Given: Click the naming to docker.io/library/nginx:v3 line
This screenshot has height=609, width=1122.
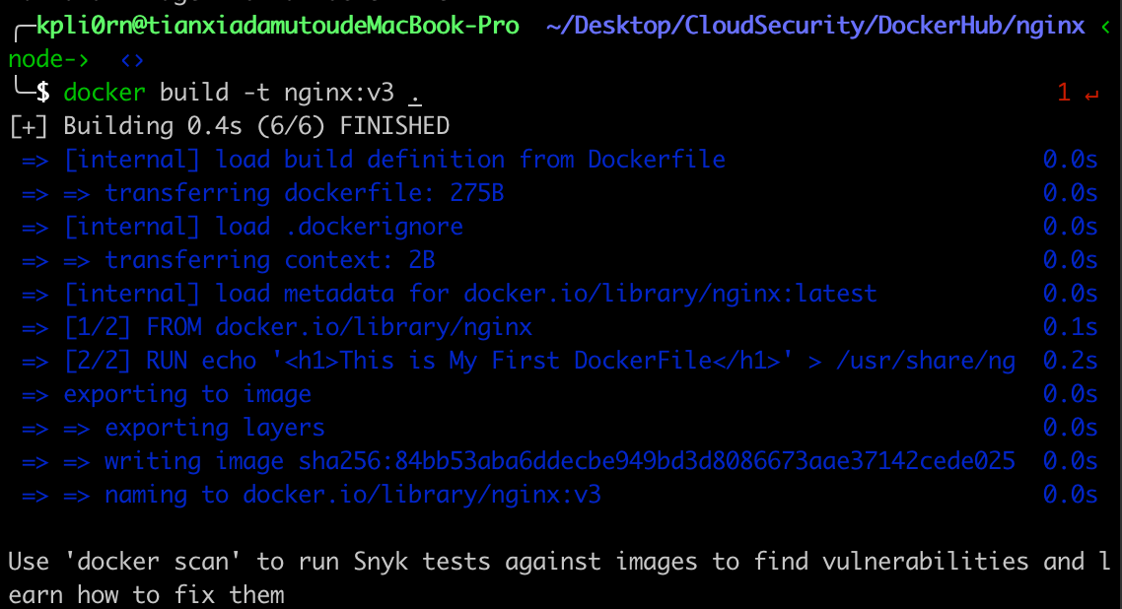Looking at the screenshot, I should click(x=352, y=496).
